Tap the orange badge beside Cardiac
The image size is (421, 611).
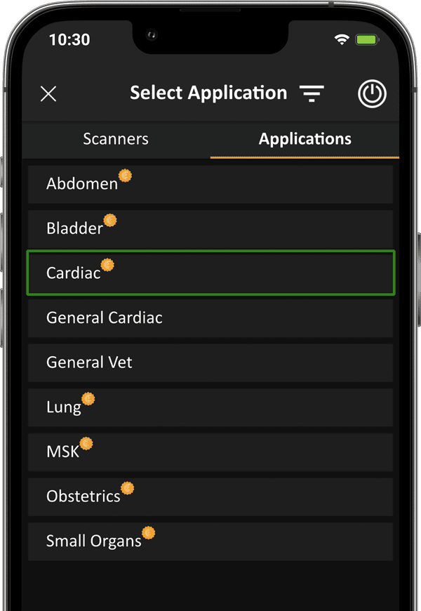[107, 265]
